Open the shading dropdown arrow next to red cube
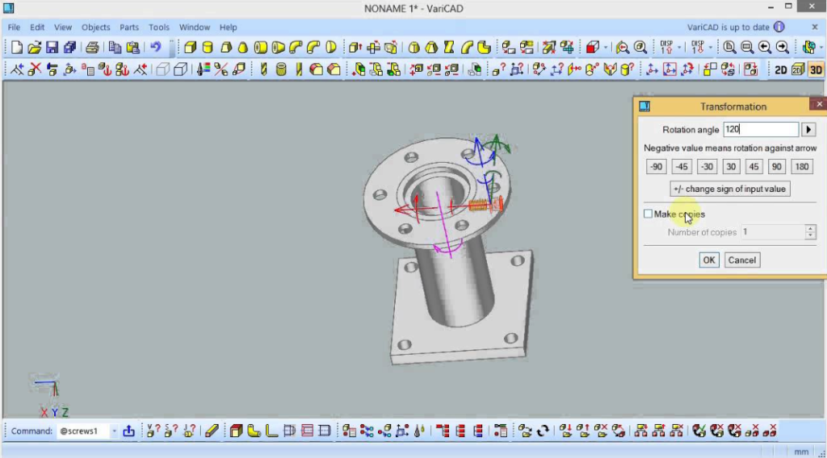 click(x=605, y=48)
